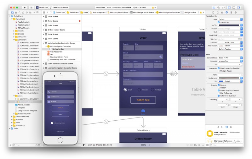Open the Semantic 'Unspecified' dropdown
This screenshot has height=159, width=252.
pos(230,61)
